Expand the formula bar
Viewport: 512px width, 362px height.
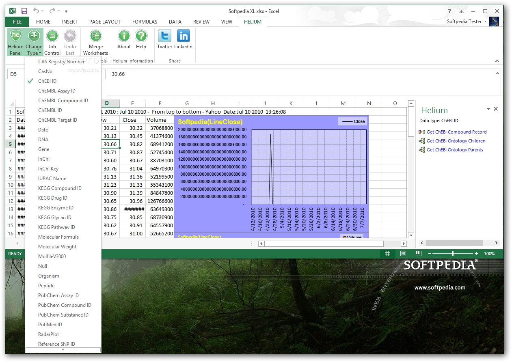[x=498, y=73]
